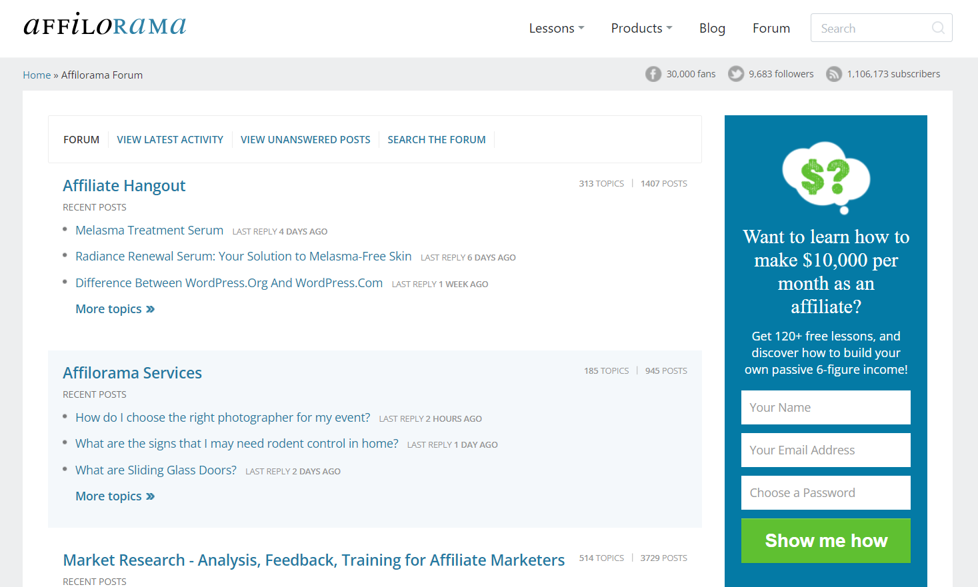Click the Your Name field

point(826,407)
